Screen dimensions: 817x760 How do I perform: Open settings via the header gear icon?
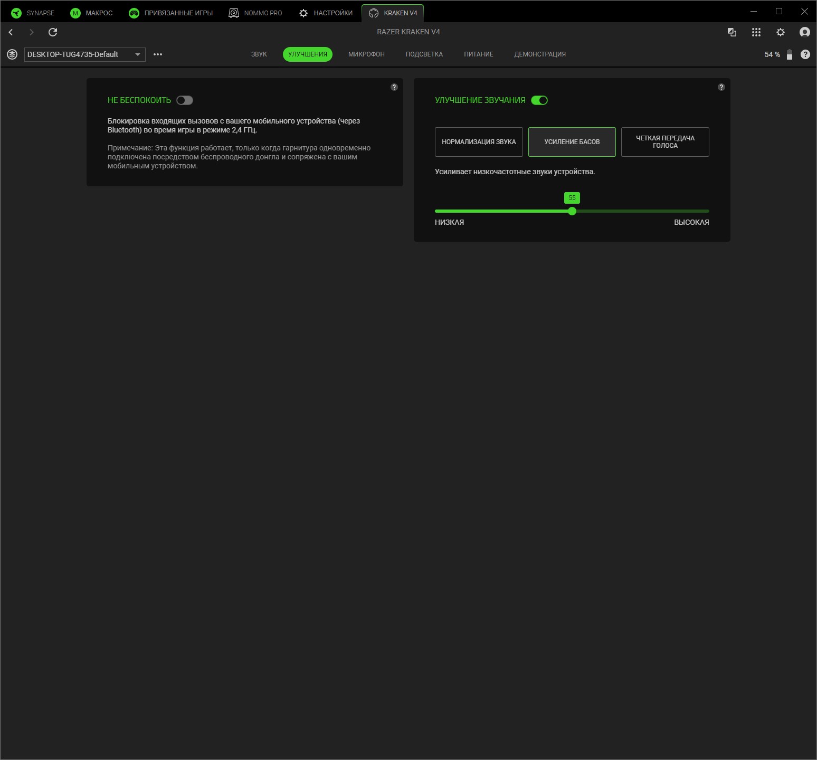tap(781, 32)
